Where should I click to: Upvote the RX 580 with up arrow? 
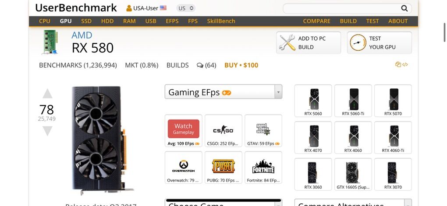click(x=47, y=94)
